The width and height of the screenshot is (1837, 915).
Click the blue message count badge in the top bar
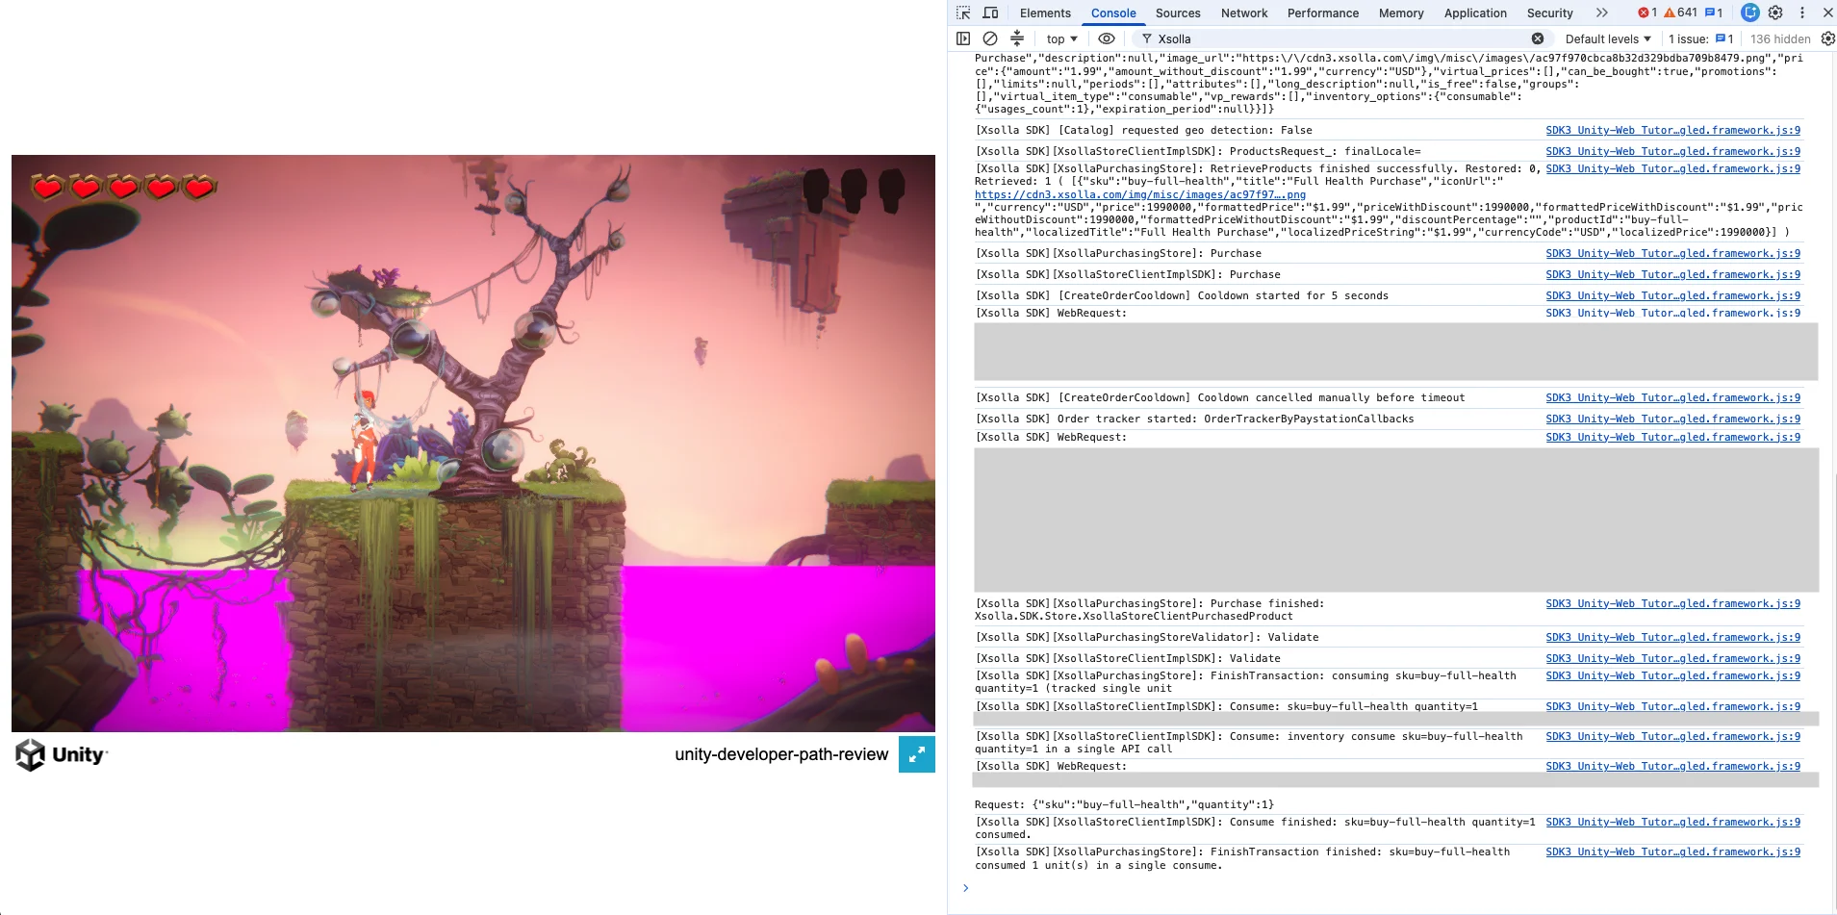(1714, 13)
